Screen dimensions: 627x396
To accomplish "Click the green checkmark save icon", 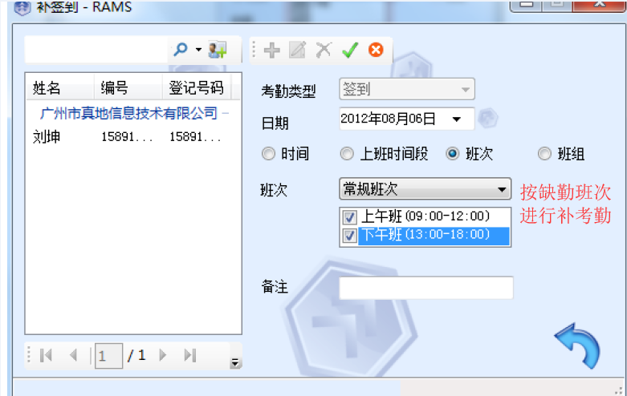I will [350, 51].
